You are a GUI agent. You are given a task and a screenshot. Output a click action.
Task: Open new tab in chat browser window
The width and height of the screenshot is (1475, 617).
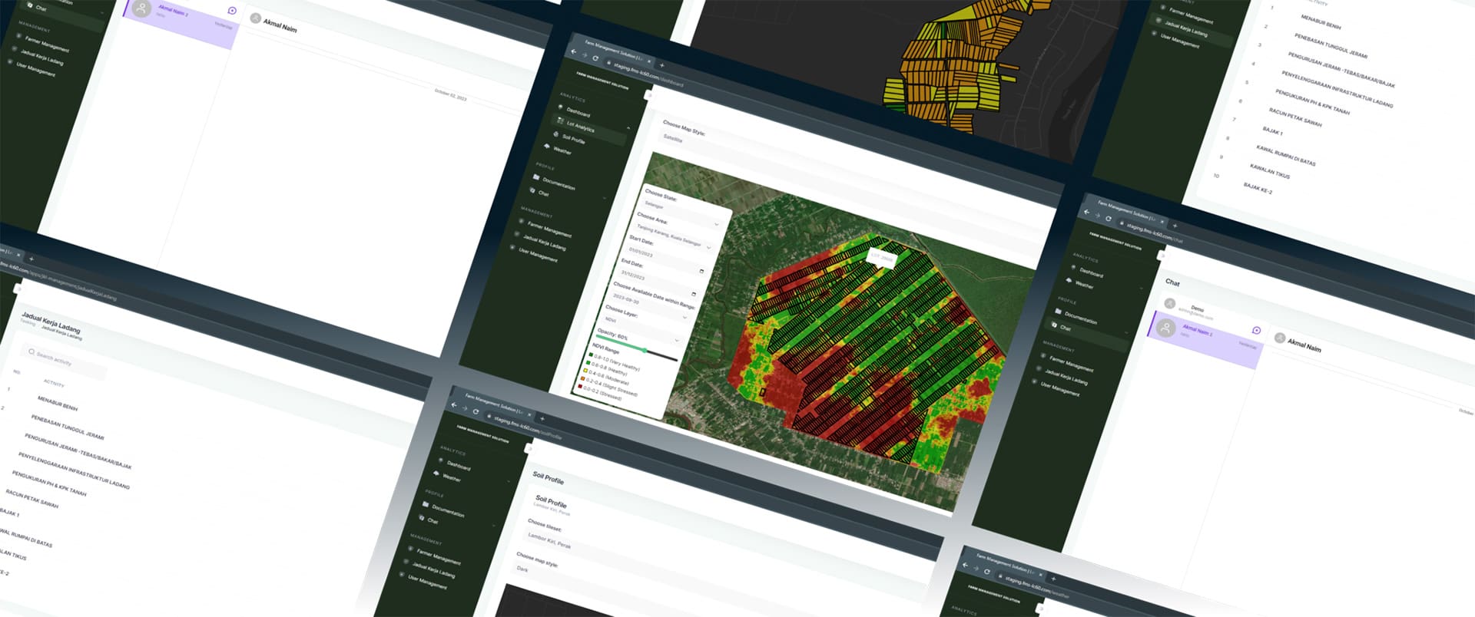[x=1175, y=226]
